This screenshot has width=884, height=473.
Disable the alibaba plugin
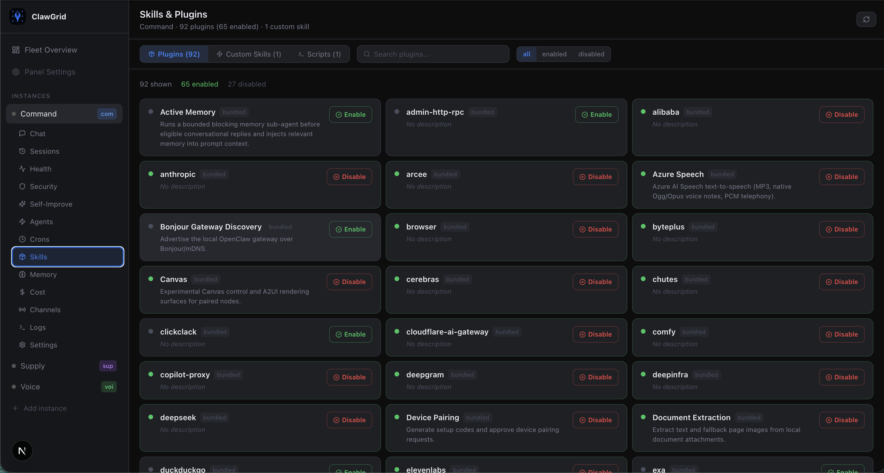pos(841,115)
